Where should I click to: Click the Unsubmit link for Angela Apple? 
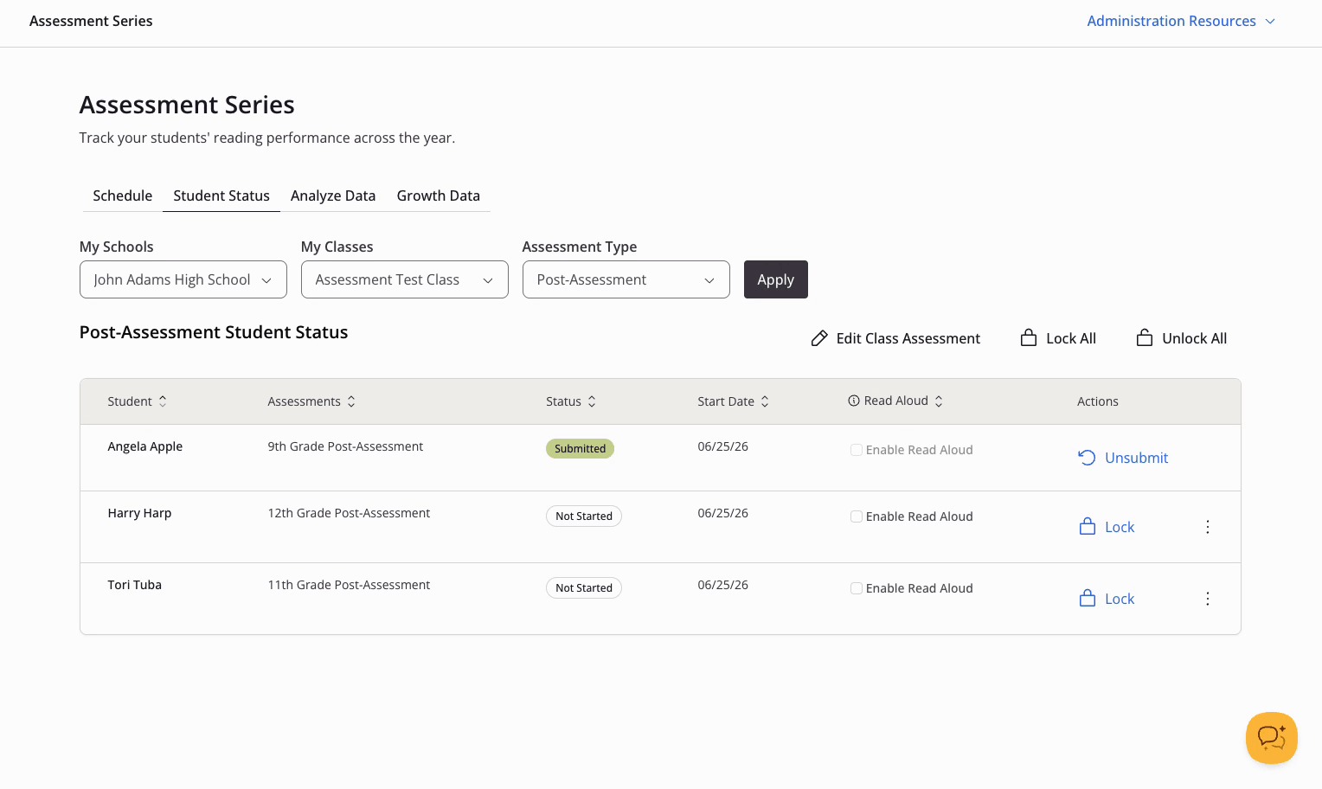[x=1137, y=458]
